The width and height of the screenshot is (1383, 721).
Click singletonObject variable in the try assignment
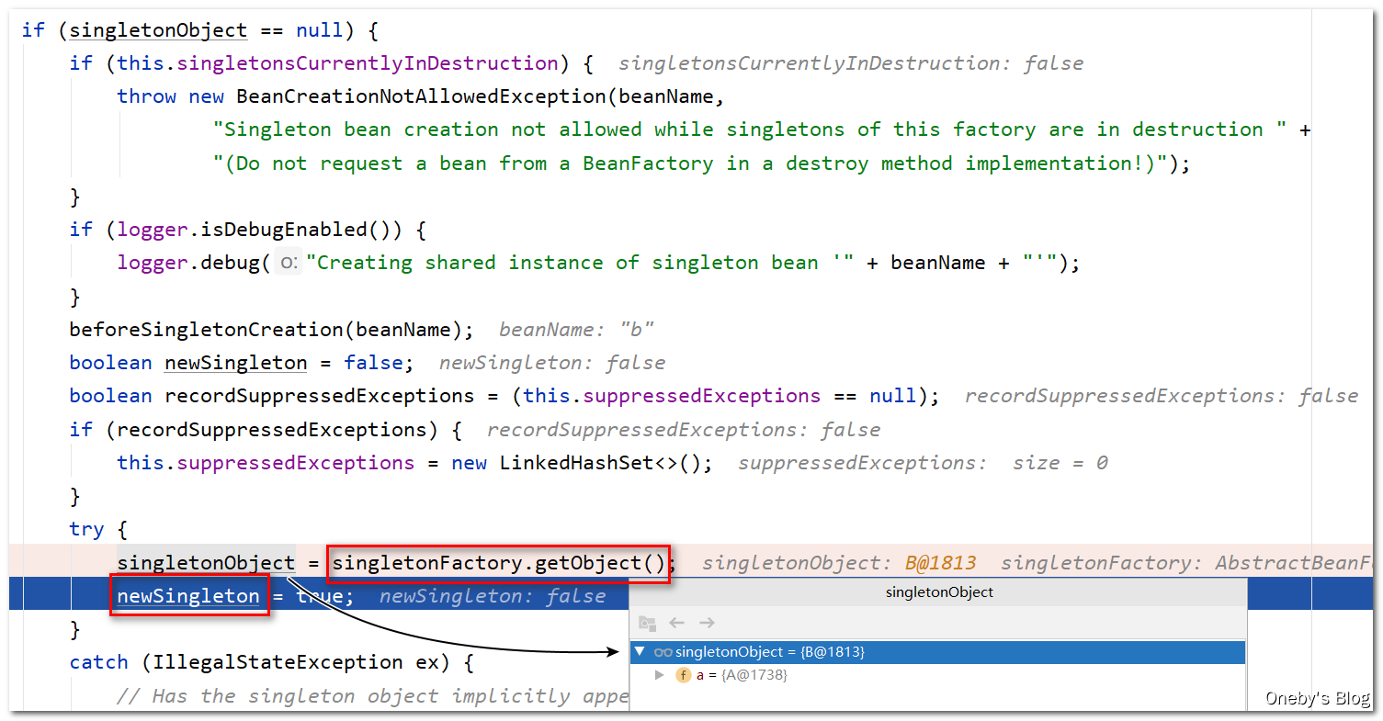coord(206,563)
